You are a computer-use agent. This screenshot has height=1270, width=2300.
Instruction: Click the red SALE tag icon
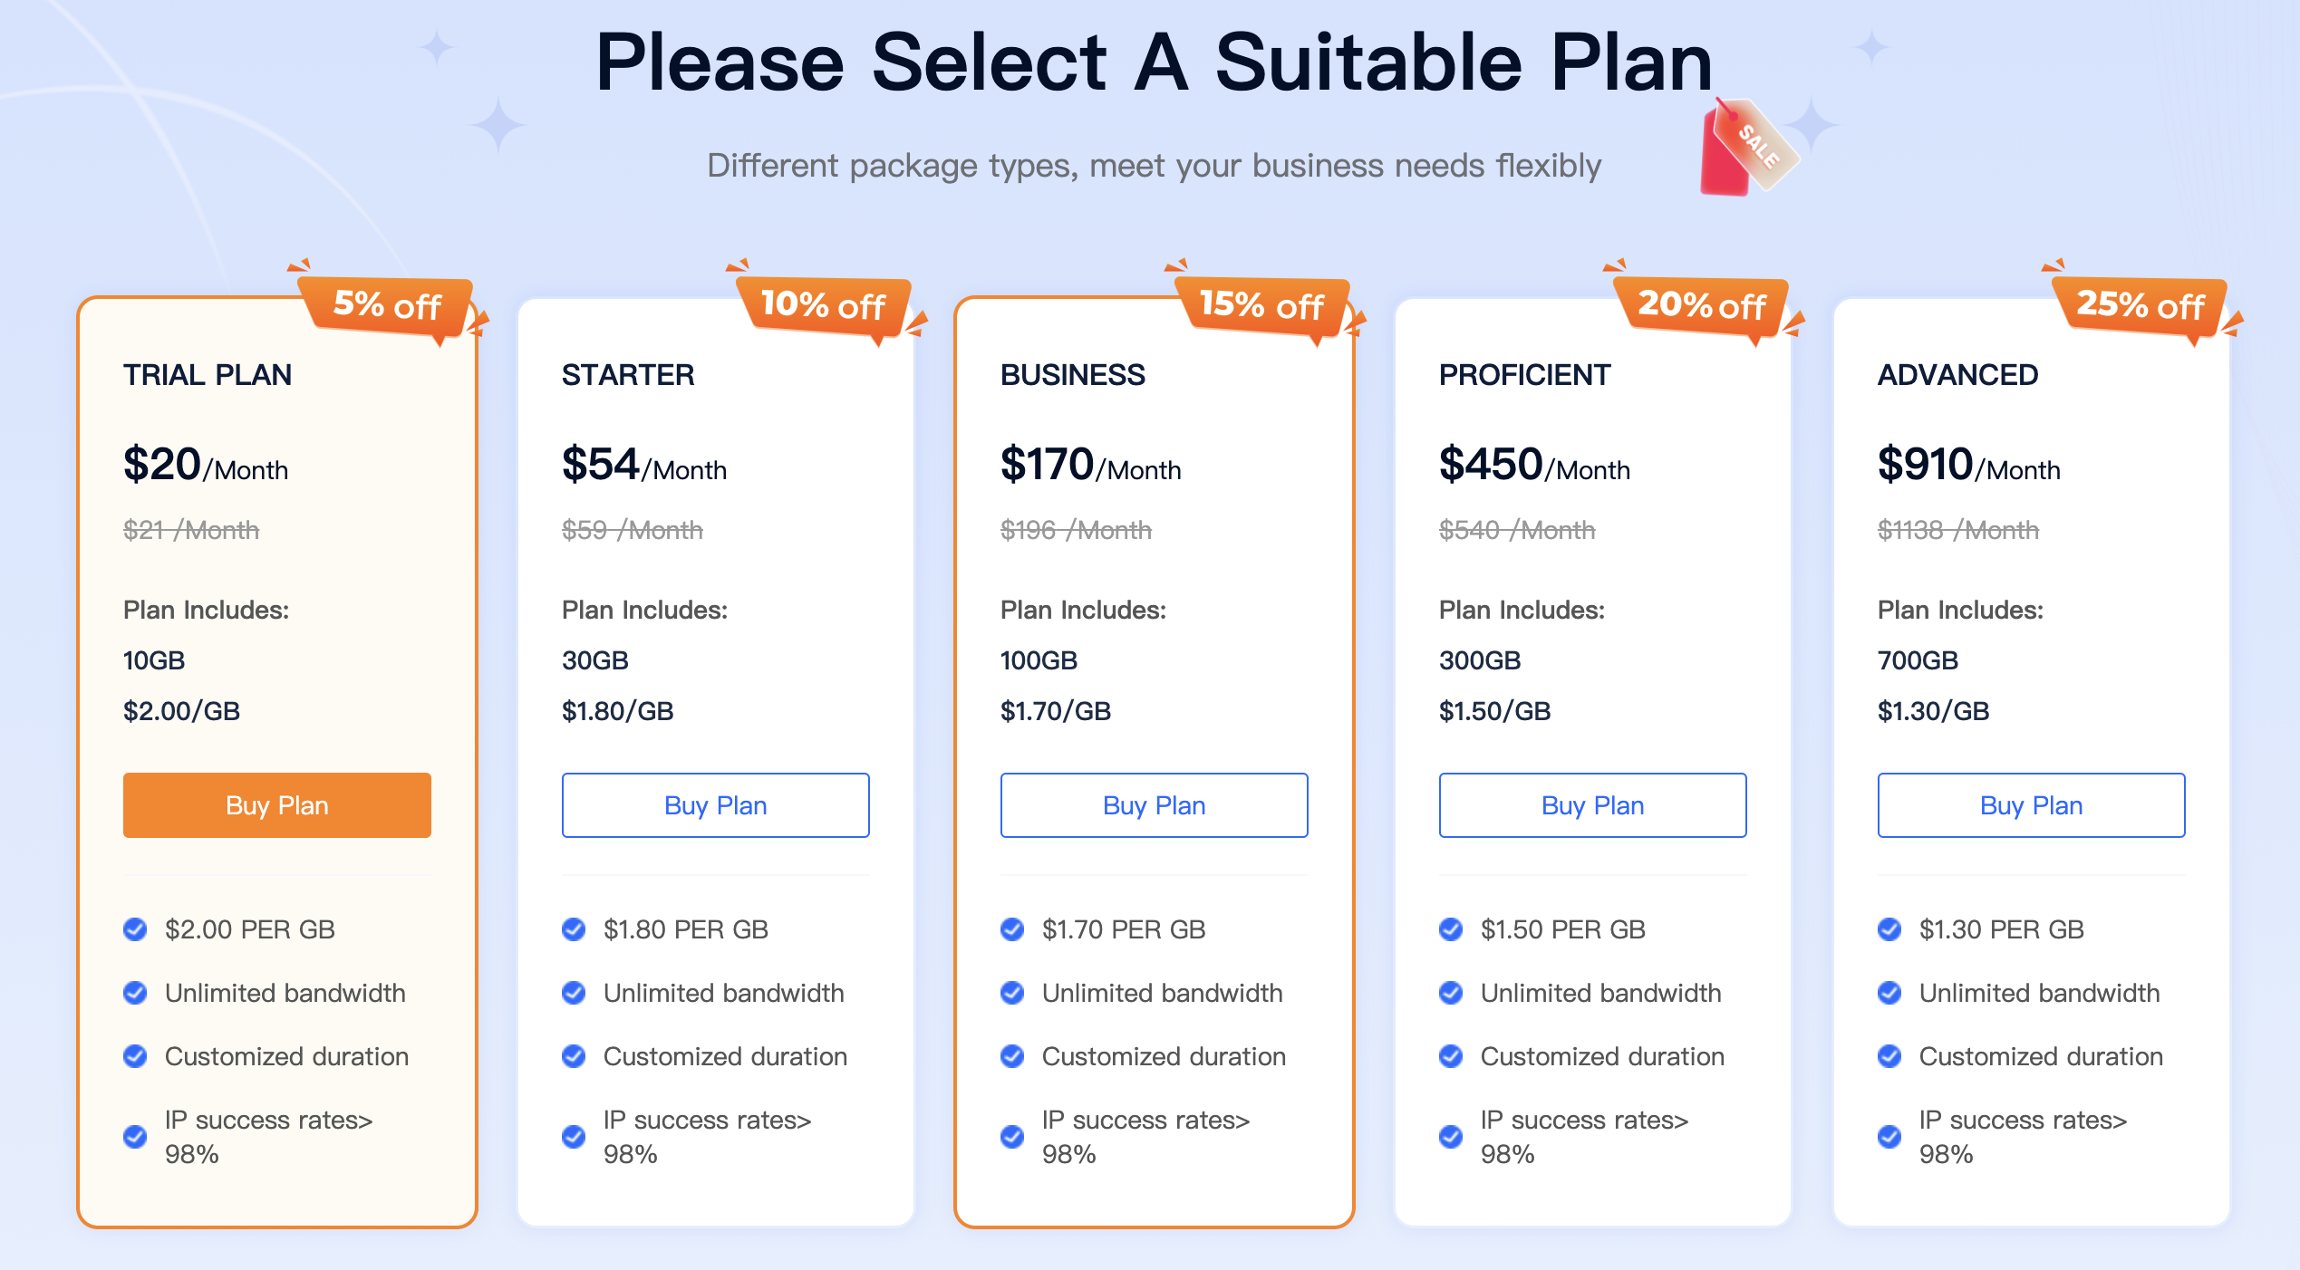coord(1744,149)
